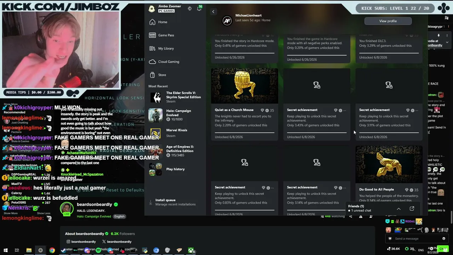453x255 pixels.
Task: Click the Halo: Campaign Evolved category link
Action: tap(94, 216)
